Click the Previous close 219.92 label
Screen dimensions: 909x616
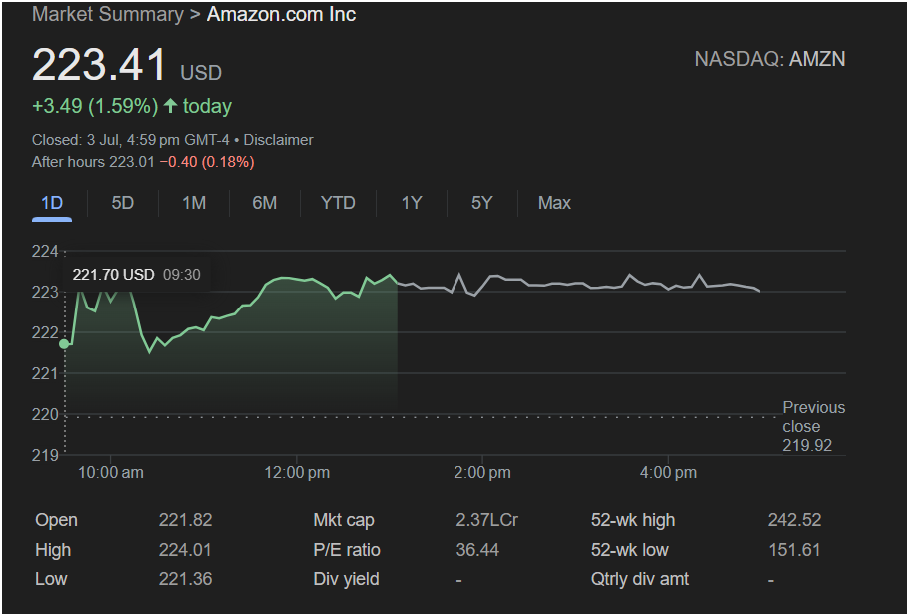(x=814, y=427)
